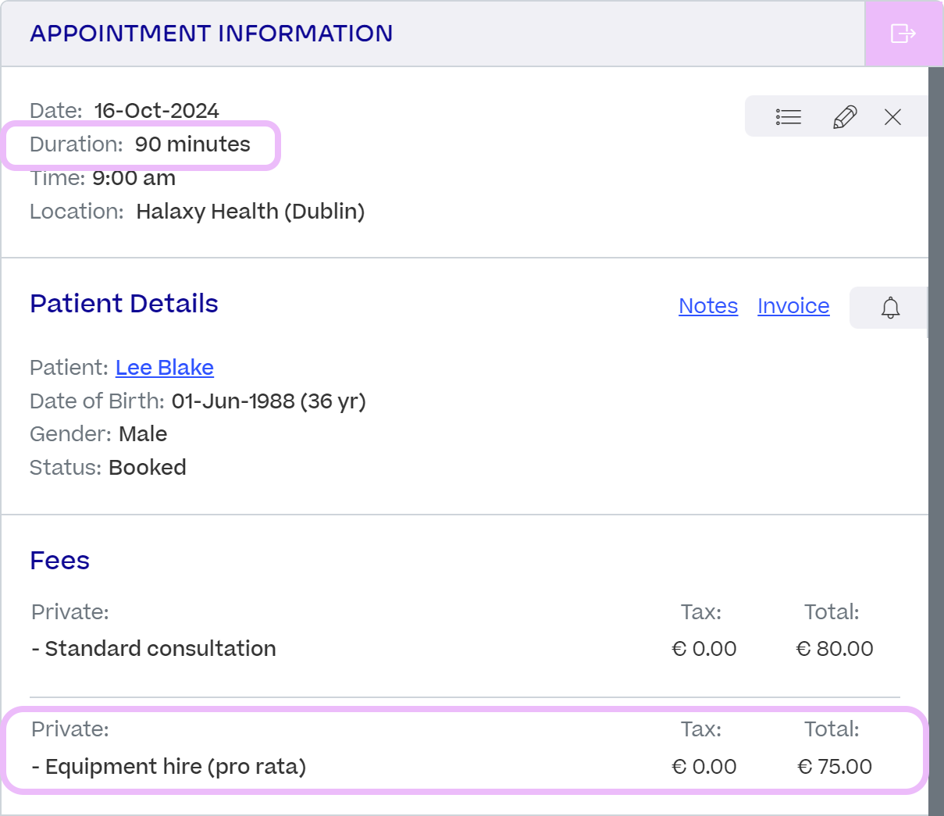Cancel appointment using the X icon

click(x=892, y=117)
